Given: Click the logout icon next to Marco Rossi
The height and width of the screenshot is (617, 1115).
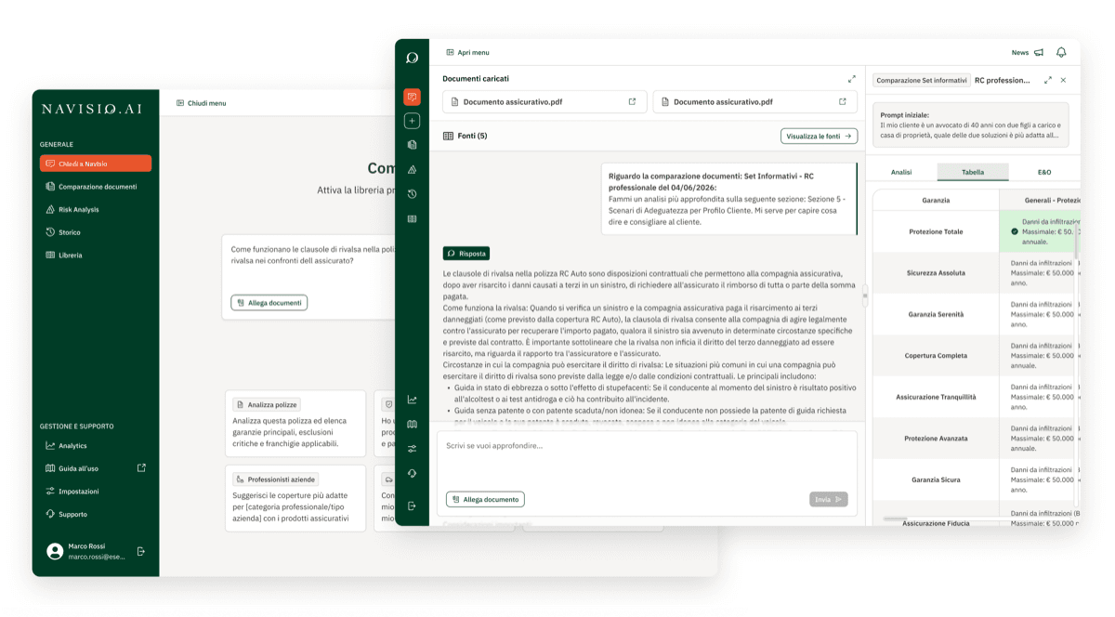Looking at the screenshot, I should coord(141,551).
